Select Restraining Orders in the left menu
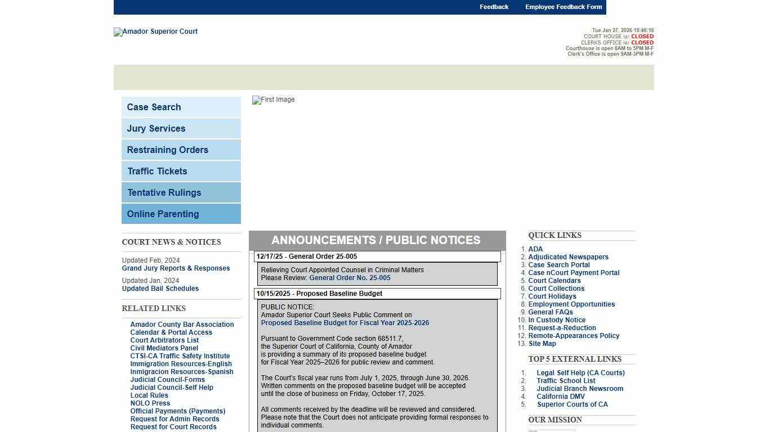The width and height of the screenshot is (769, 432). (x=181, y=150)
